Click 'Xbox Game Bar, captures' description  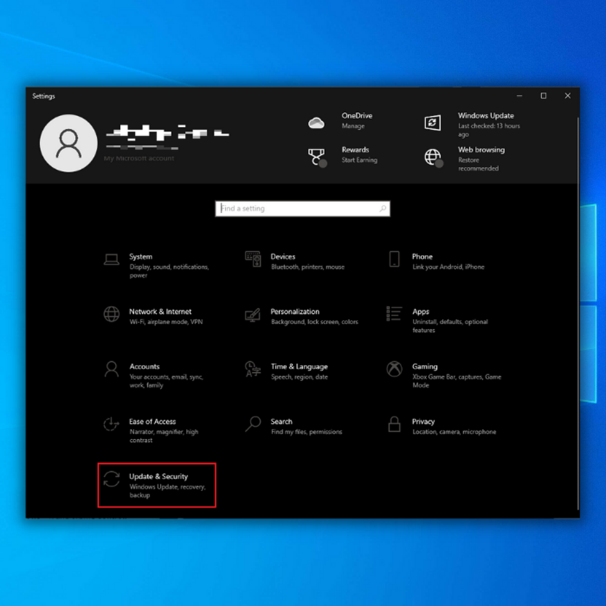pos(456,380)
